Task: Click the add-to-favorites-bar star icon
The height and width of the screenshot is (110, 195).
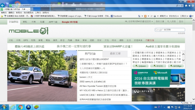Action: coord(2,16)
